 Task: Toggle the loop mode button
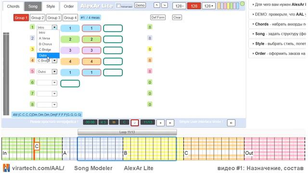click(x=135, y=123)
